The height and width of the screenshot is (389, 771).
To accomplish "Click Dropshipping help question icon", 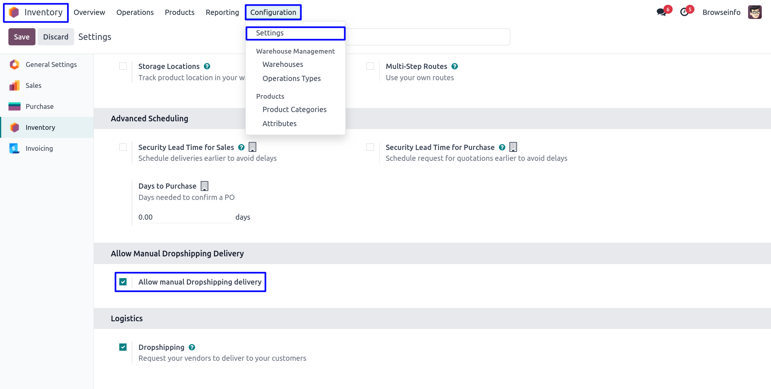I will click(192, 347).
